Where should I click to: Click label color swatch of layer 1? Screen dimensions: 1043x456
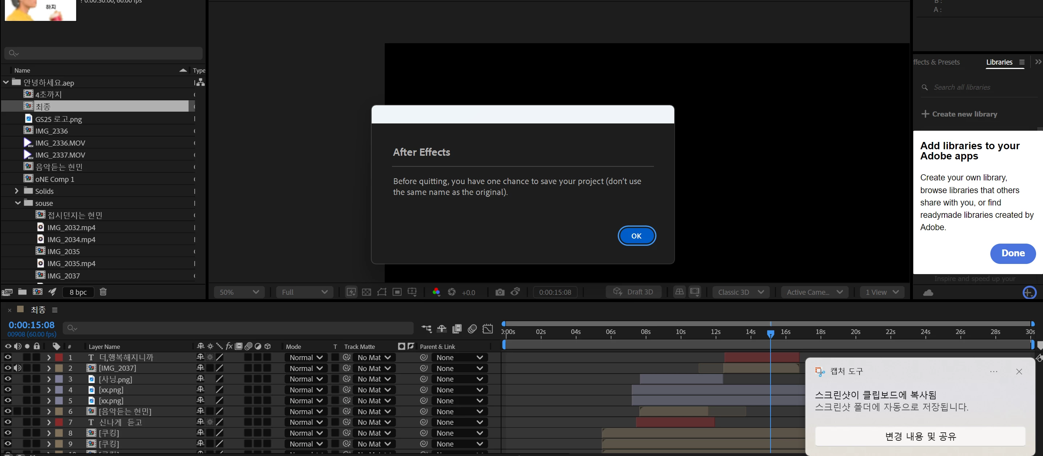(59, 357)
